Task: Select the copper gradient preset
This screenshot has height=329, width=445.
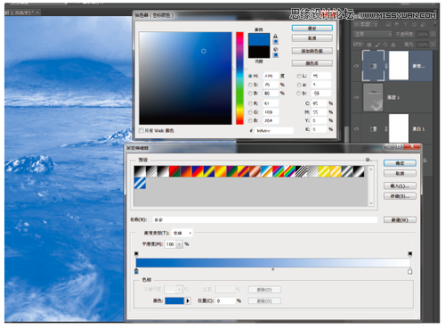Action: click(255, 172)
